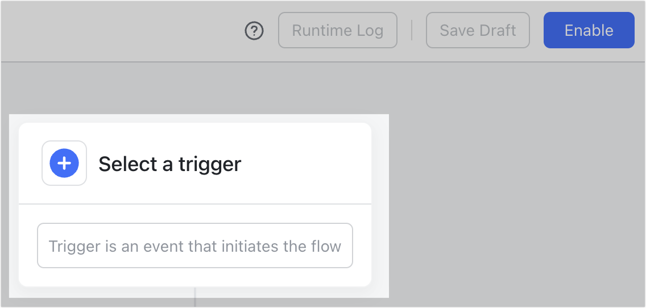The height and width of the screenshot is (308, 646).
Task: Choose a trigger using the plus circle
Action: tap(64, 164)
